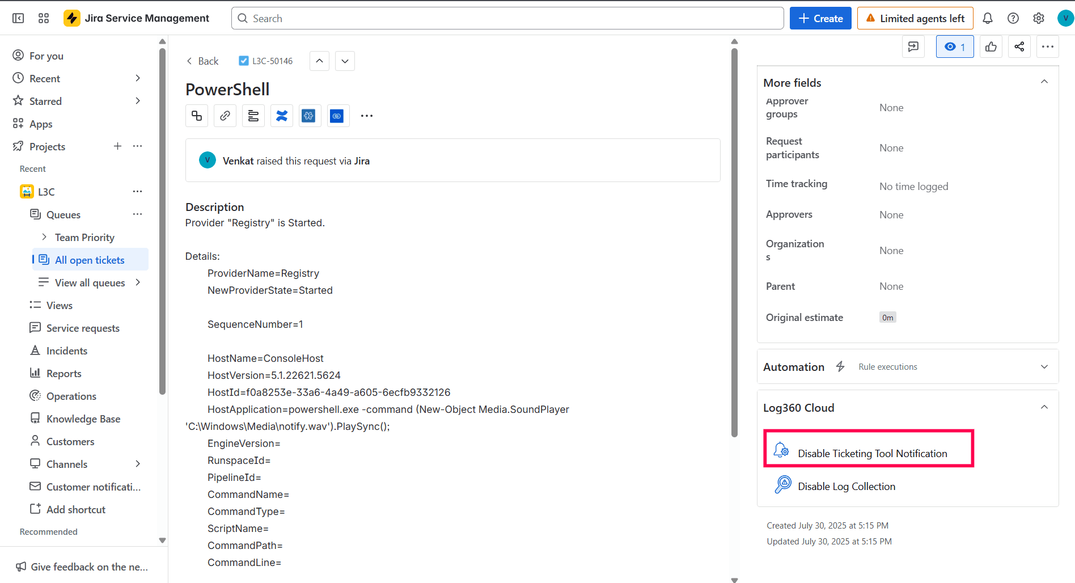The width and height of the screenshot is (1075, 583).
Task: Open the Rule executions dropdown in Automation
Action: point(1044,366)
